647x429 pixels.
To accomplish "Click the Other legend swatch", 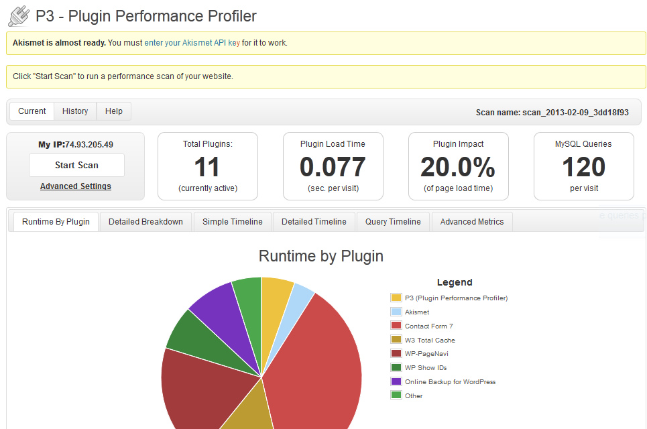I will (x=396, y=395).
